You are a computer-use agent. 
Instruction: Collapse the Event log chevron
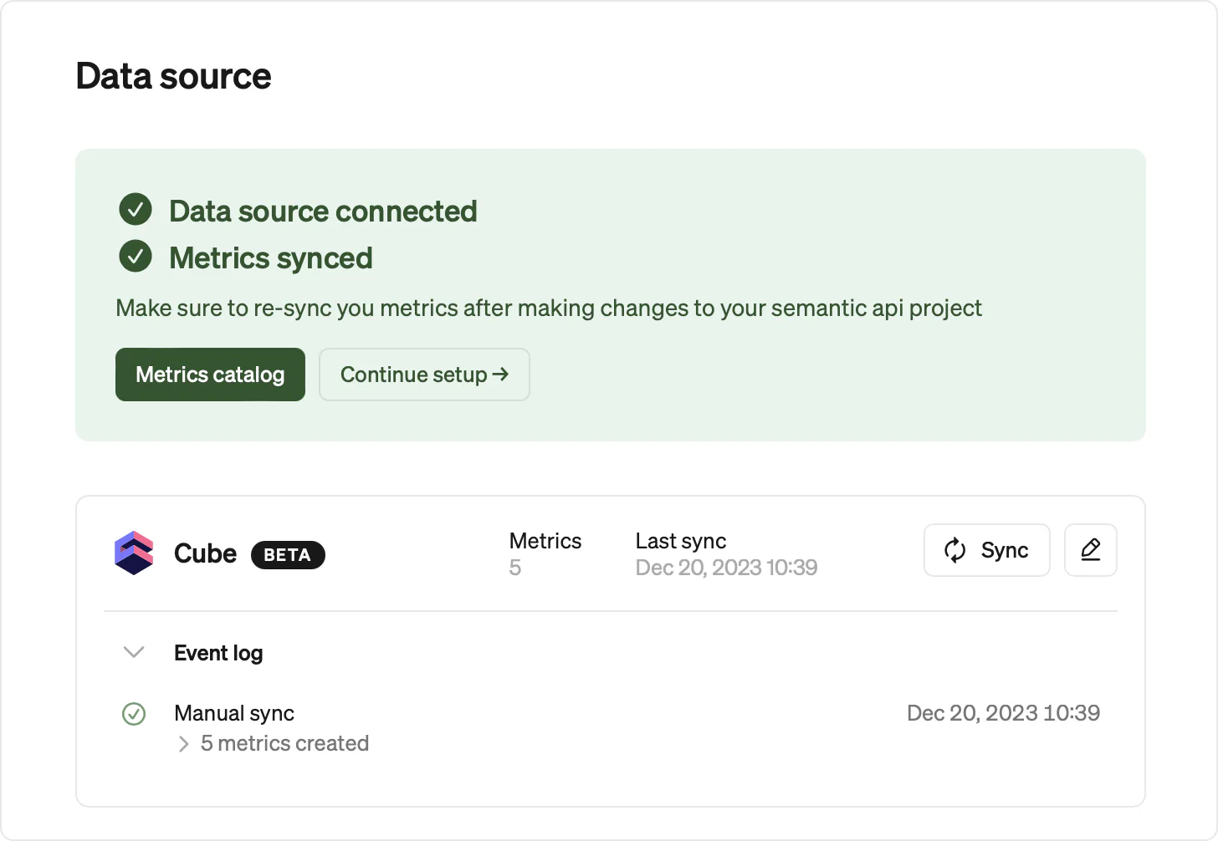click(134, 652)
